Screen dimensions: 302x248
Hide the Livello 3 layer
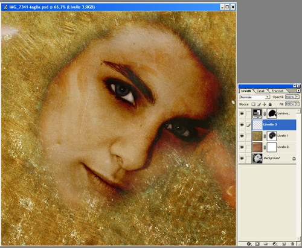point(242,125)
